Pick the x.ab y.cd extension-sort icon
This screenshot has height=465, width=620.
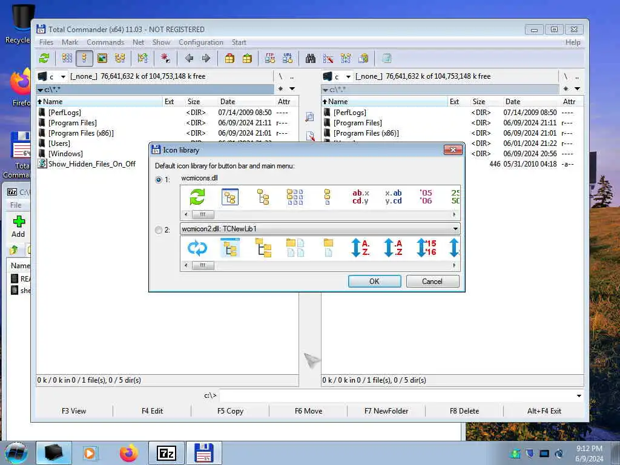point(394,197)
